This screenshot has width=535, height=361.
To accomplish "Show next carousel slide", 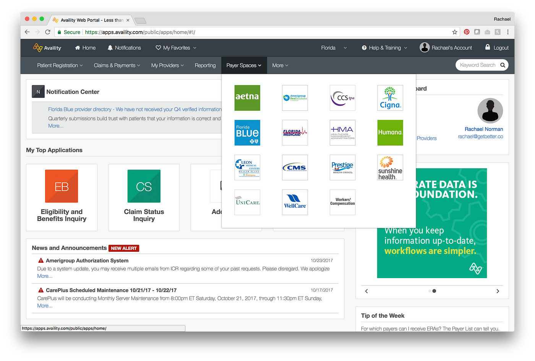I will coord(498,291).
